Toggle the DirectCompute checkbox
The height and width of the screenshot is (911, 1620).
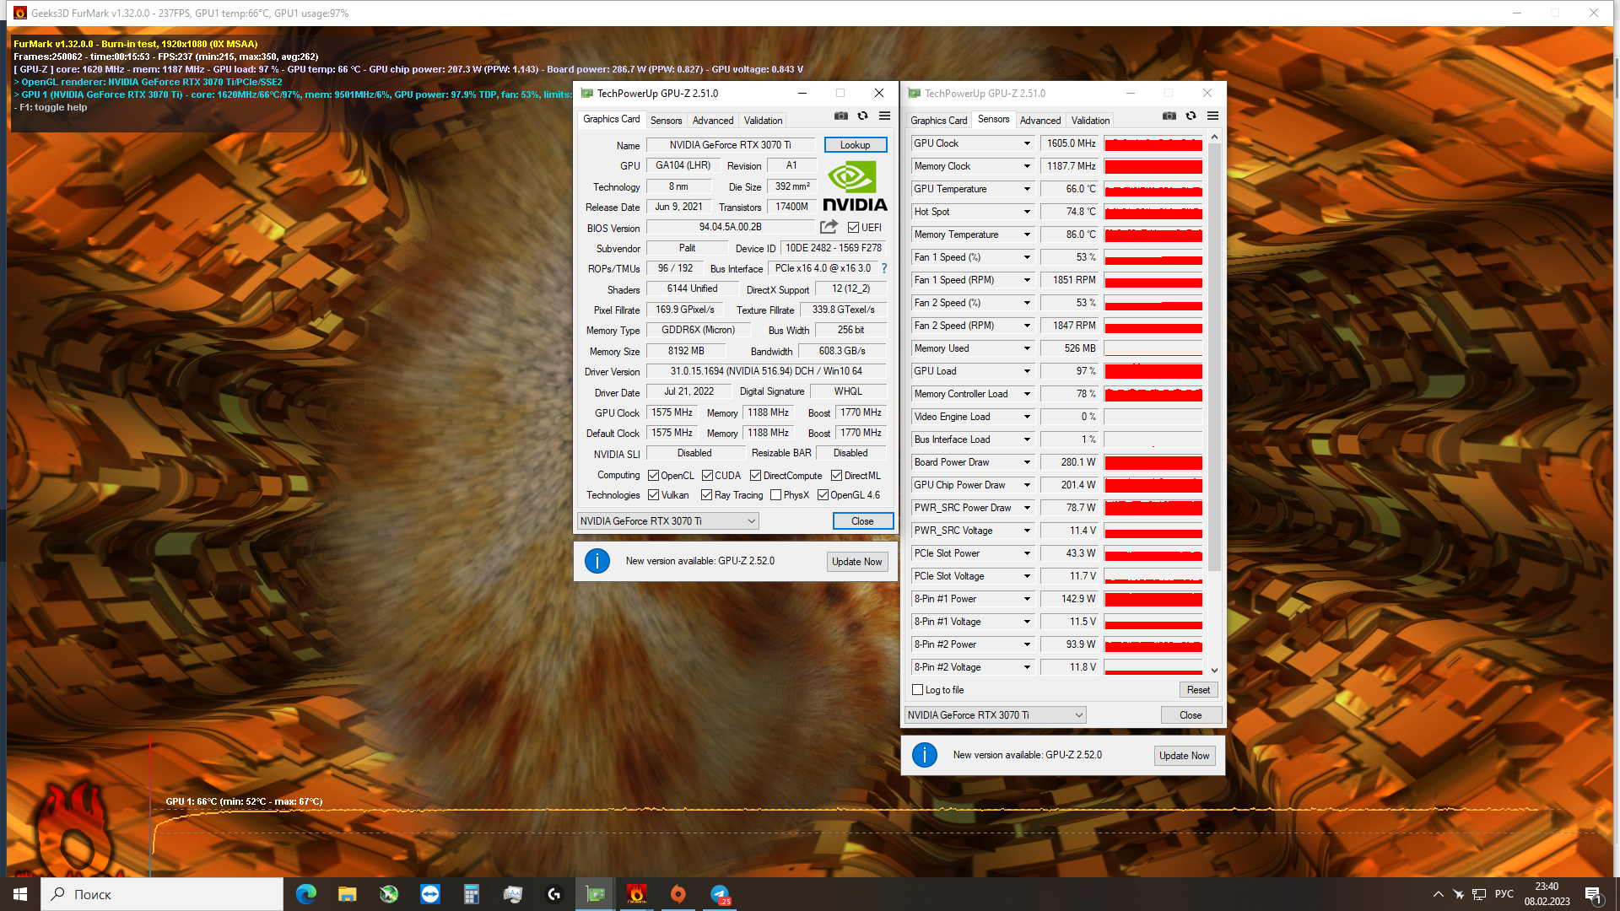coord(756,476)
